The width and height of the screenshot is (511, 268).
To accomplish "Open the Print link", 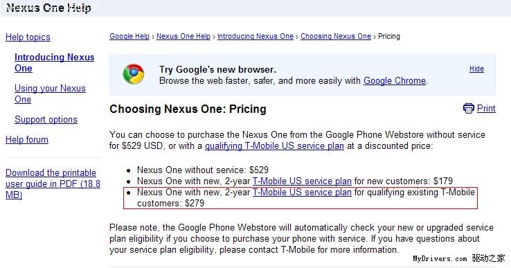I will [486, 108].
